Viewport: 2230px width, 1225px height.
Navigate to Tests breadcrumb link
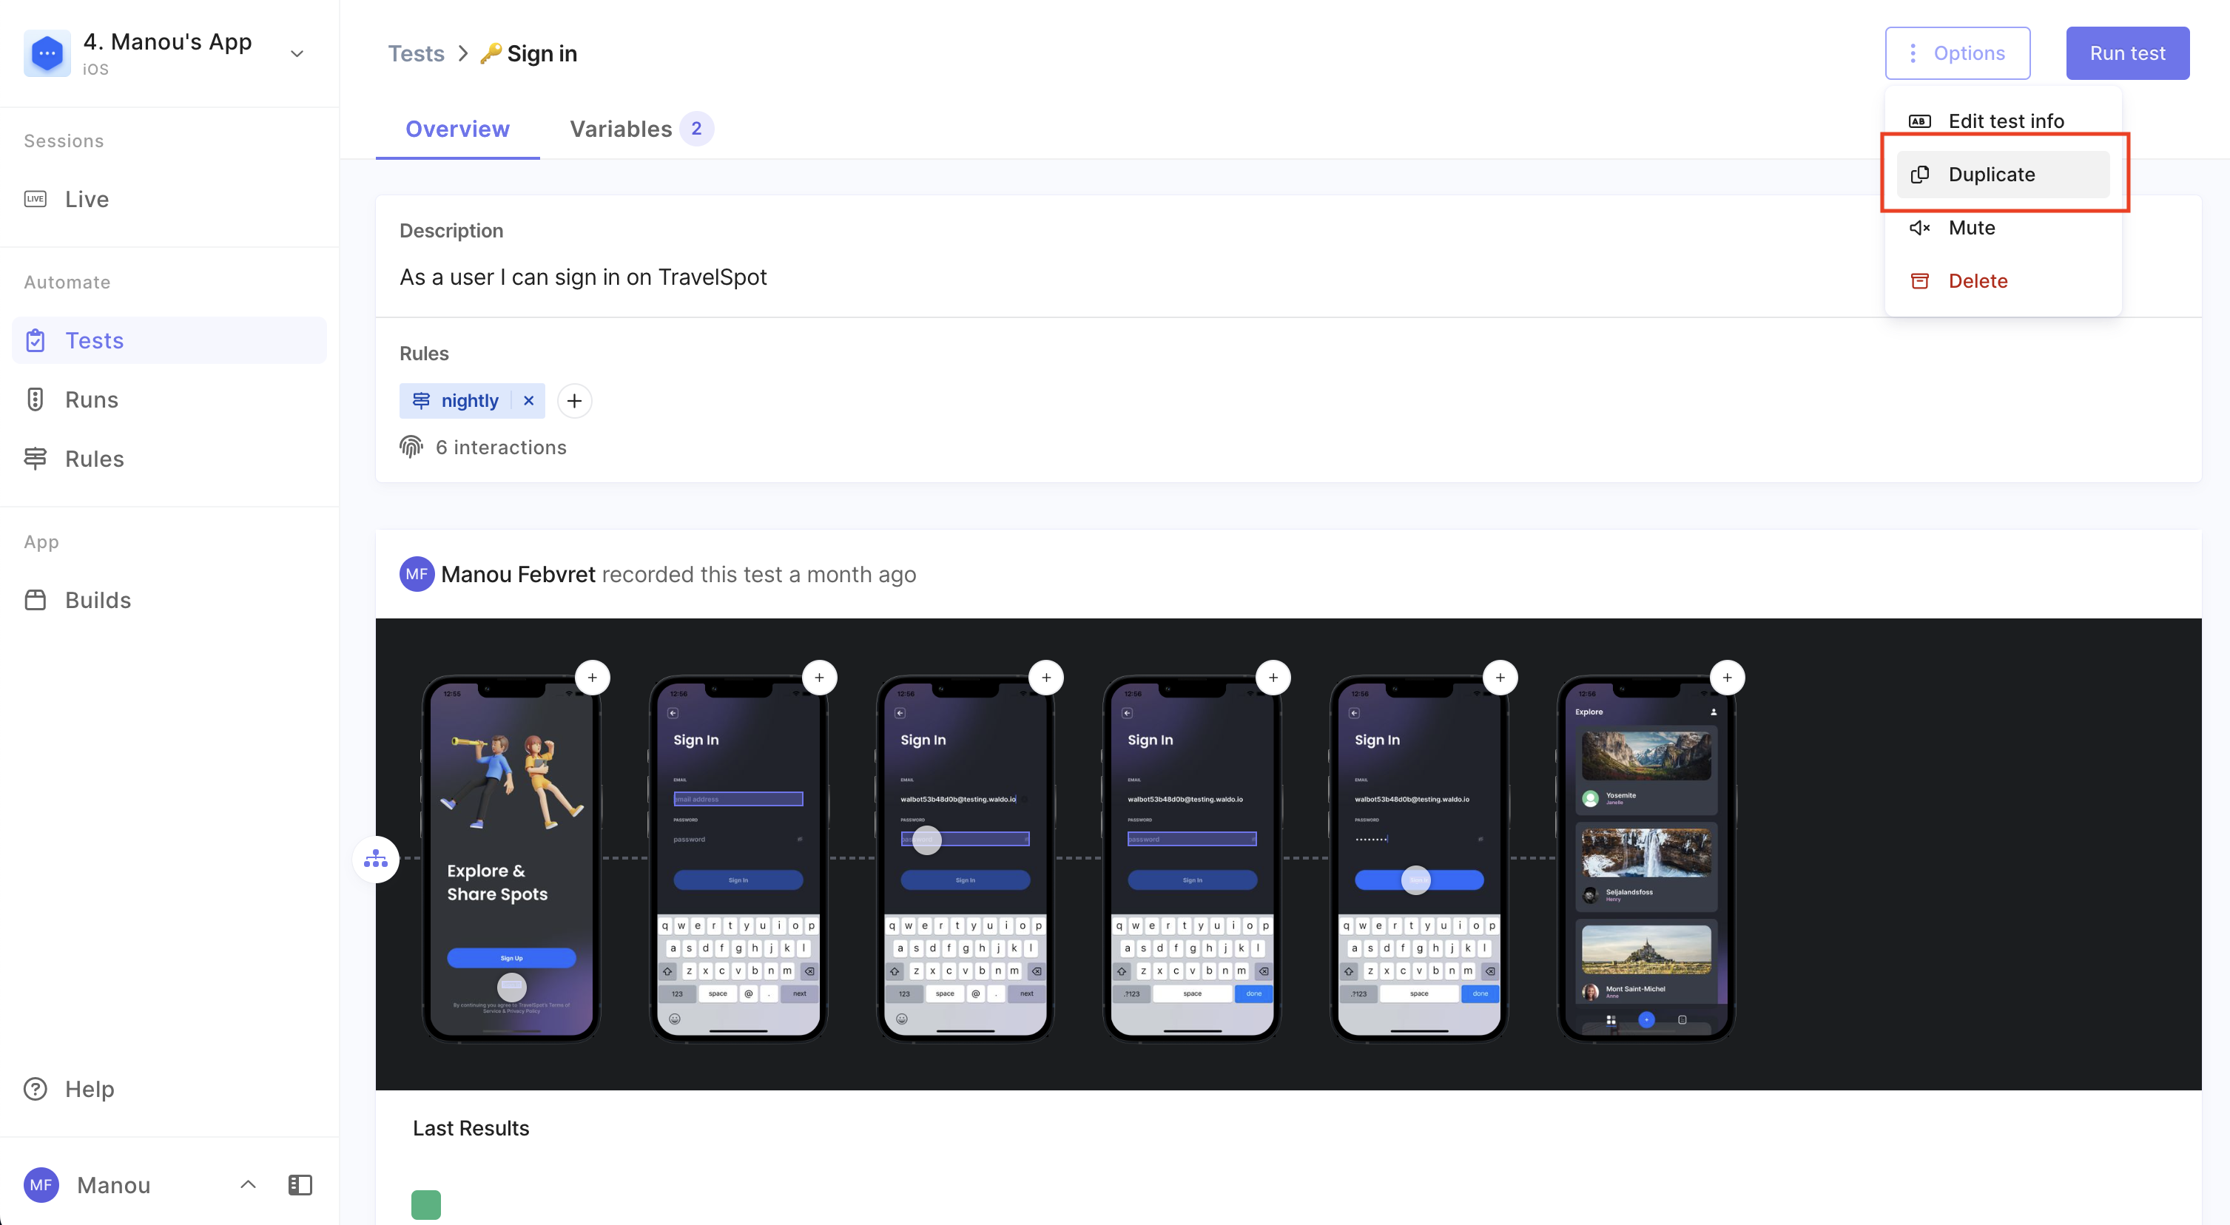416,54
